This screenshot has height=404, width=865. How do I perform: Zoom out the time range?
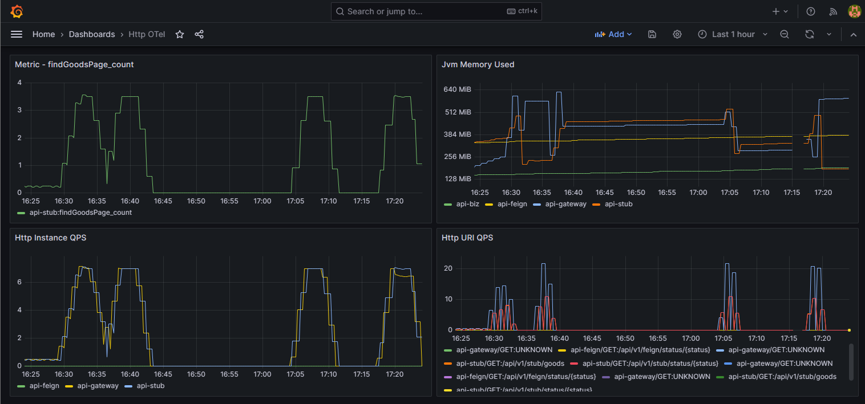point(784,34)
